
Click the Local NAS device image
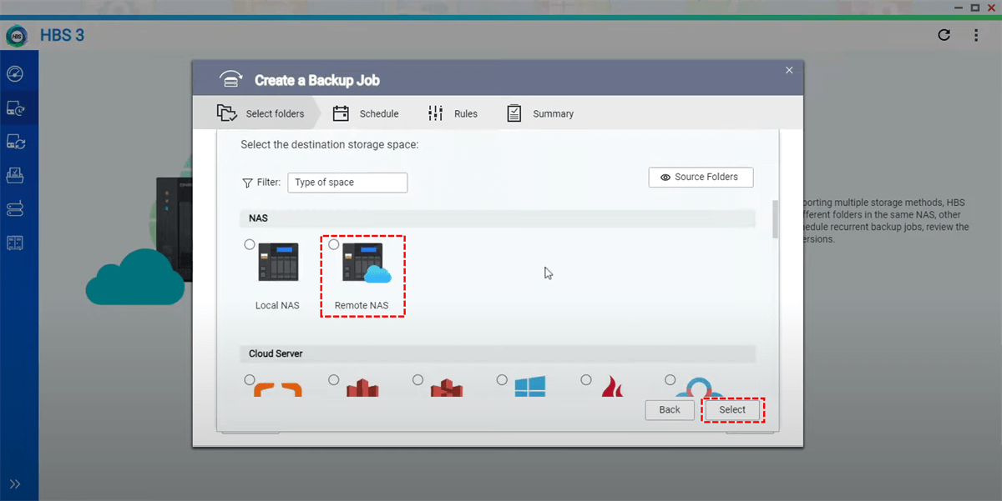[x=278, y=263]
